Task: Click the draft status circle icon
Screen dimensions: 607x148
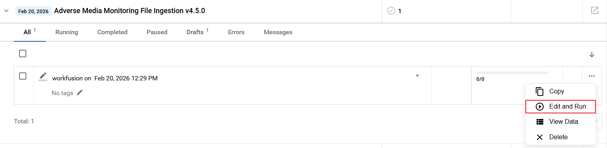Action: 391,11
